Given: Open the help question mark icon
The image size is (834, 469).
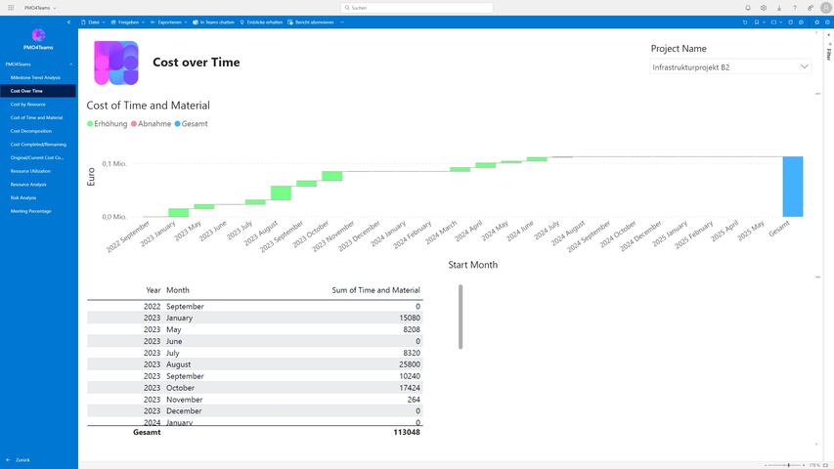Looking at the screenshot, I should 795,8.
